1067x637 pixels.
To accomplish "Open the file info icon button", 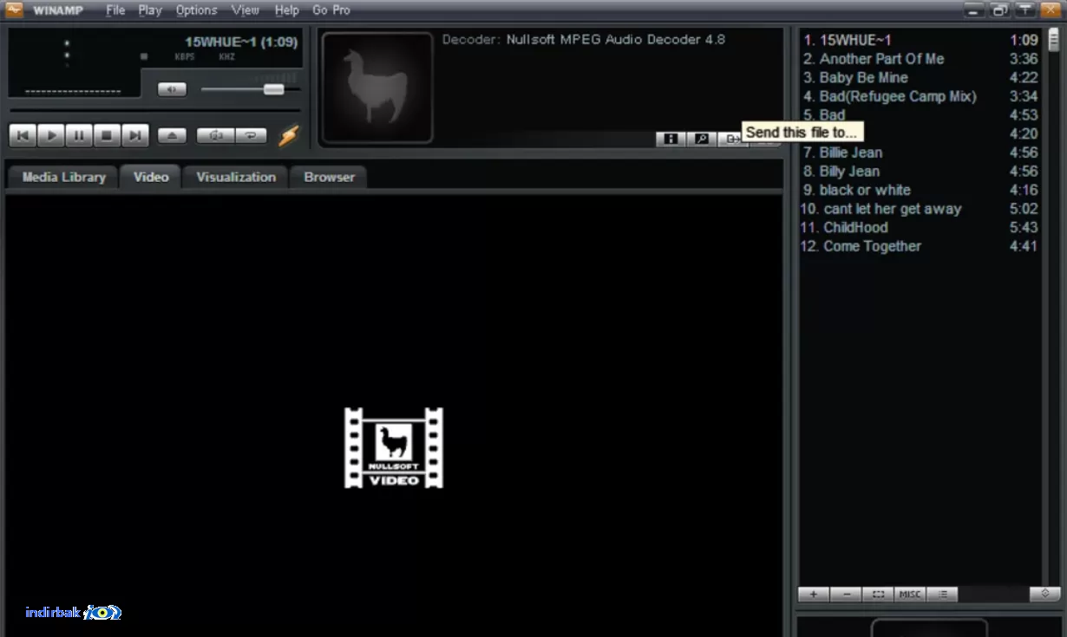I will pos(671,139).
